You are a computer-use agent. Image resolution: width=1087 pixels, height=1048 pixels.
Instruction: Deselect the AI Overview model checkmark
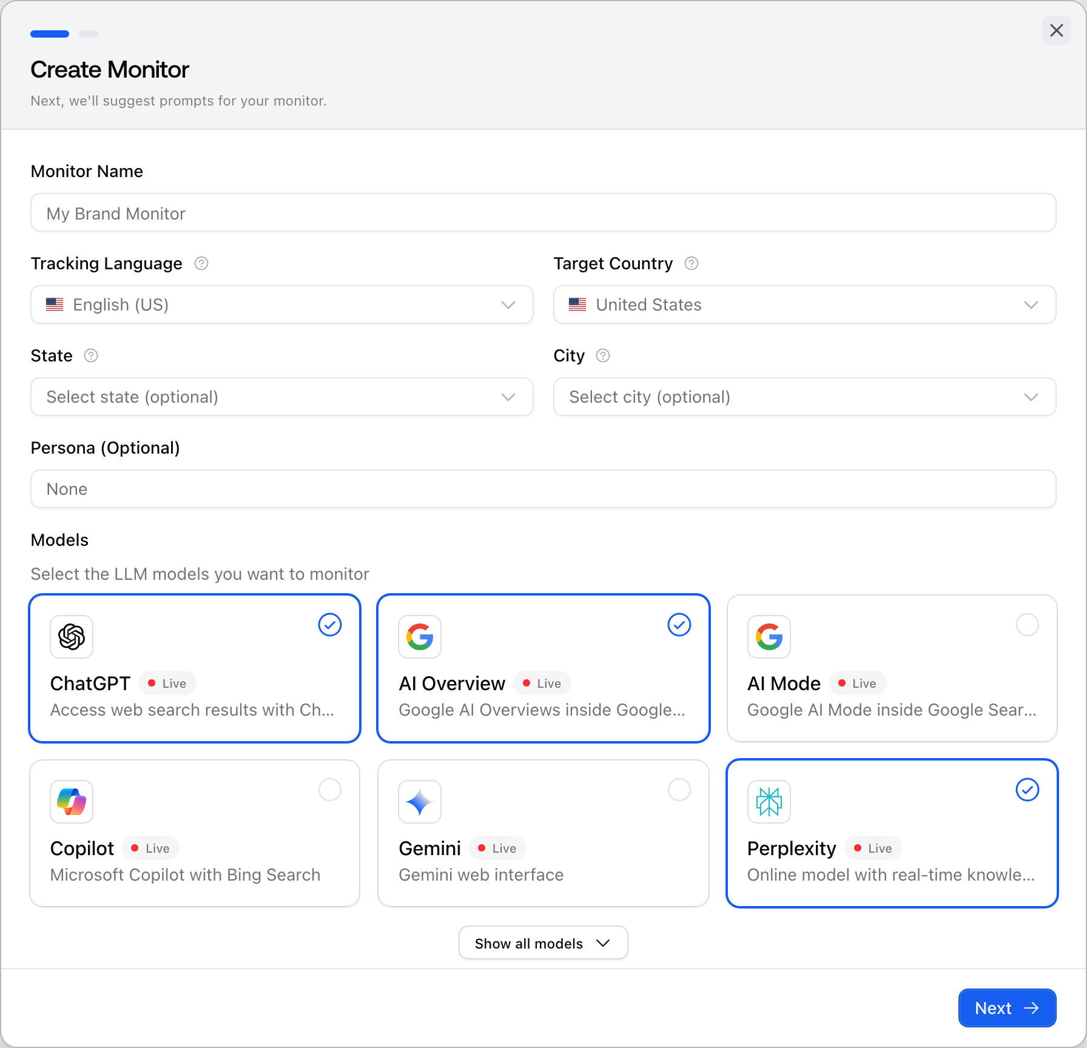(679, 625)
